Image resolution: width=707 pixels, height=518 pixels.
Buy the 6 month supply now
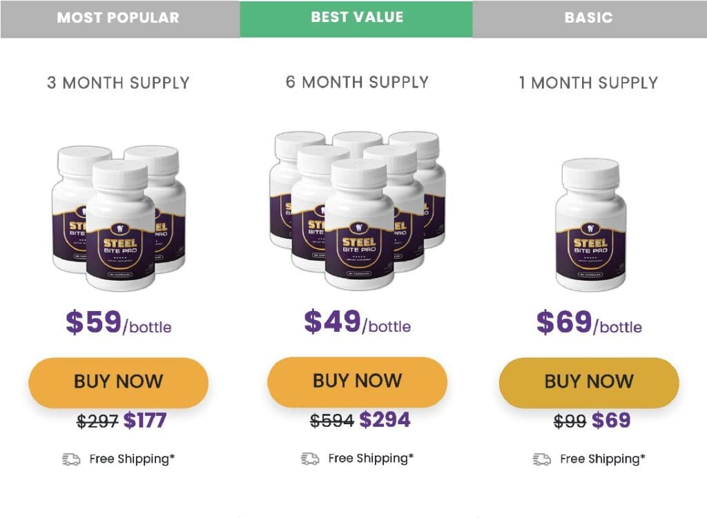(358, 381)
